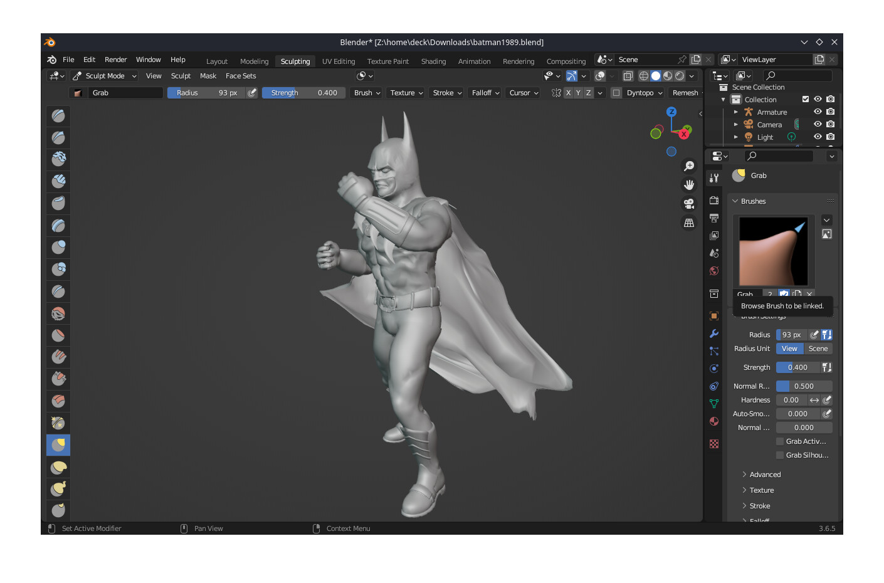This screenshot has height=583, width=884.
Task: Disable Camera object render camera icon
Action: [830, 124]
